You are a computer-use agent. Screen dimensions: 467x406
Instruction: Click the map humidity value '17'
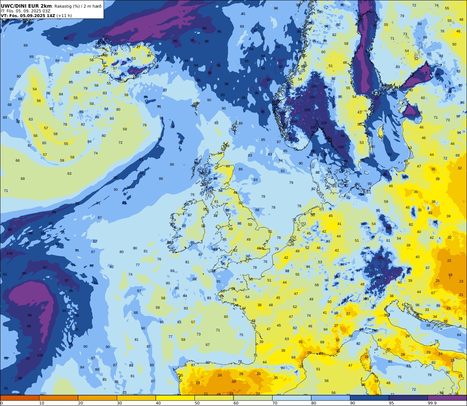(336, 326)
